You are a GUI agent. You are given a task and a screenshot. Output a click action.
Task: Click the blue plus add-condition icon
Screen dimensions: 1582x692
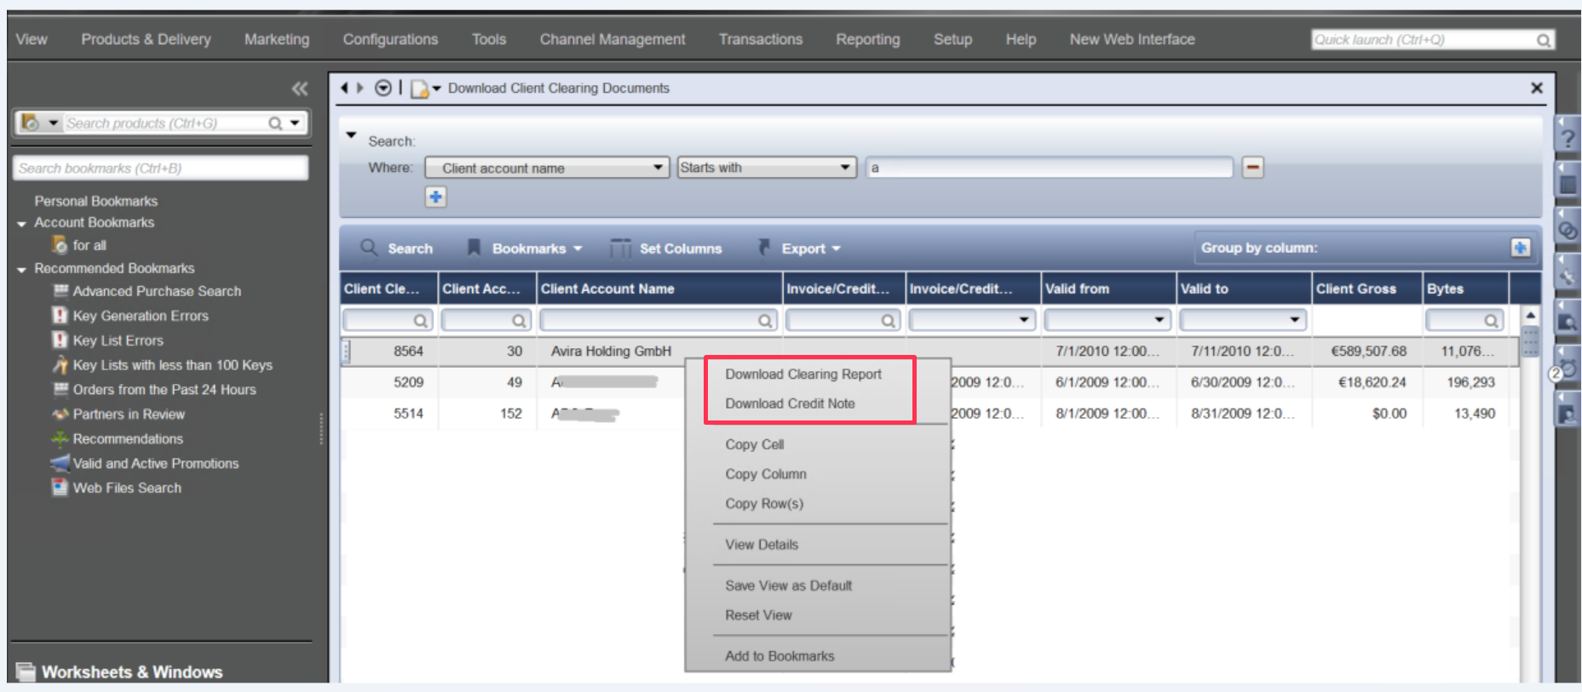(435, 197)
